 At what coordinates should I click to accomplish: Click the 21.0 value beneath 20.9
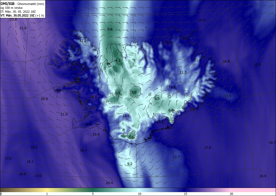64,114
